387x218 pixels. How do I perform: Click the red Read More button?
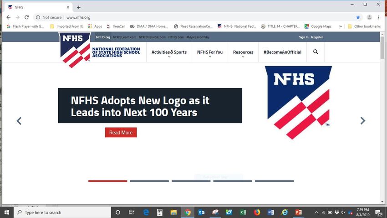[121, 132]
